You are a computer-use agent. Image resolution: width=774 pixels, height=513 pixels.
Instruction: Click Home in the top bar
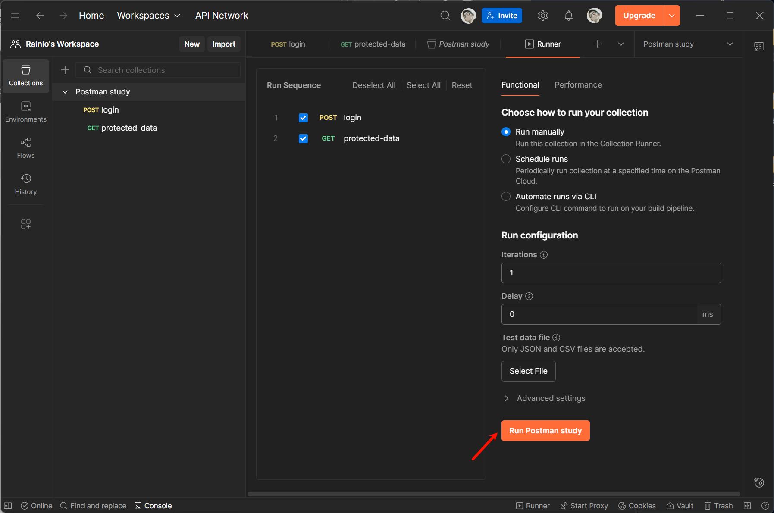[91, 16]
